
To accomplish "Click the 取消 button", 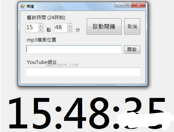I will pos(132,27).
